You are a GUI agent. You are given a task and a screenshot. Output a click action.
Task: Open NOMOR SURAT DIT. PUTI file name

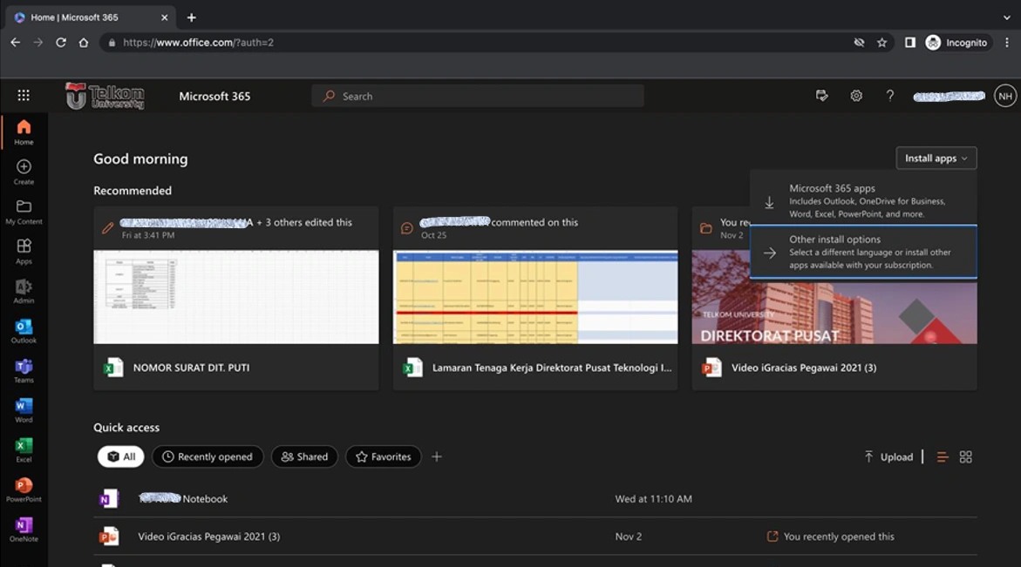click(x=191, y=368)
